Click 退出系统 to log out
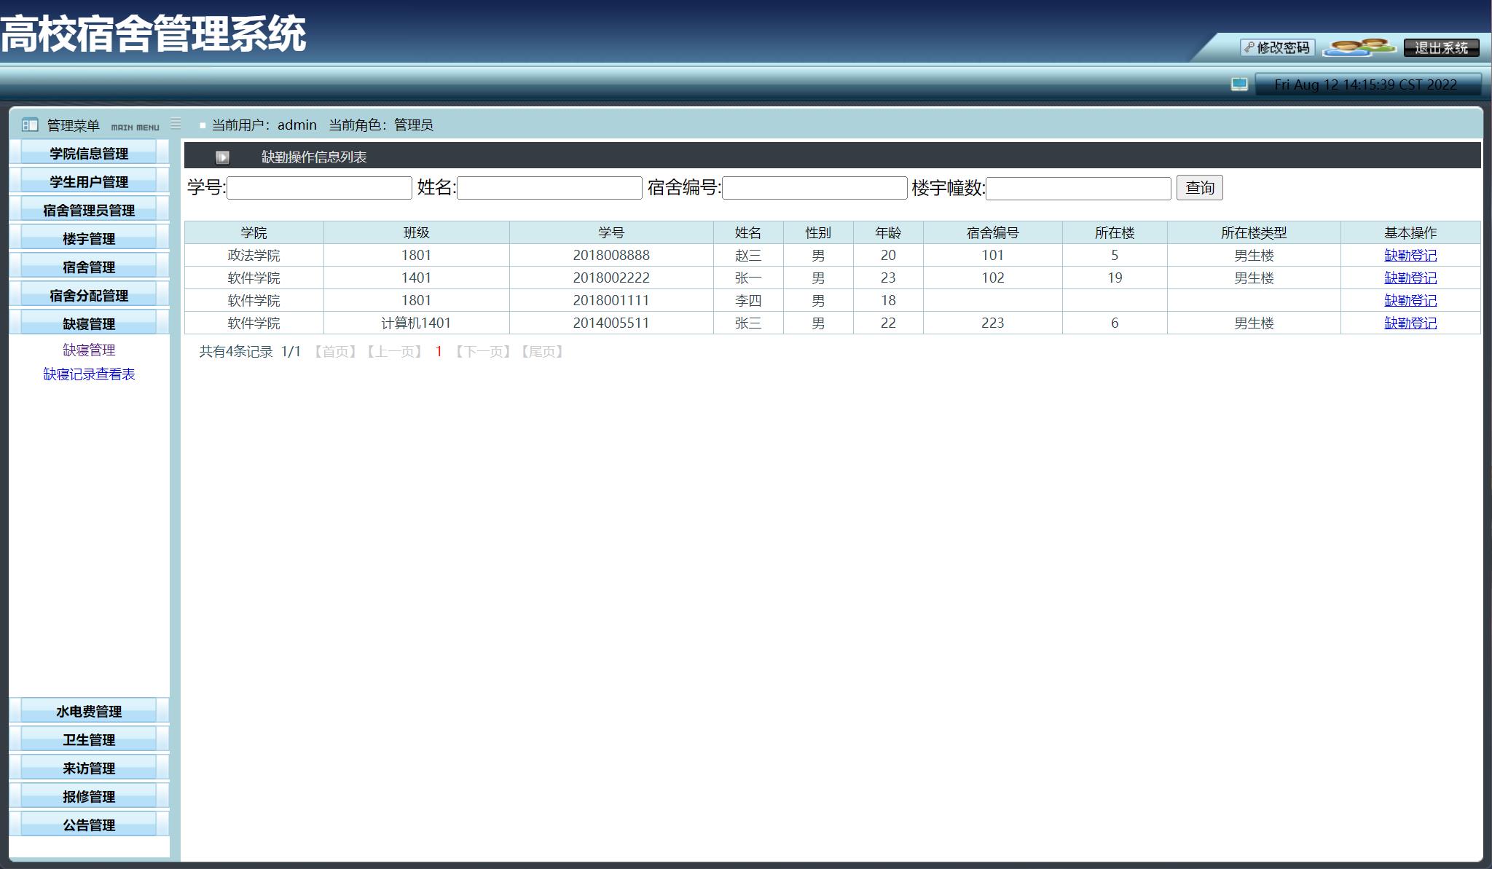1492x869 pixels. (x=1440, y=48)
